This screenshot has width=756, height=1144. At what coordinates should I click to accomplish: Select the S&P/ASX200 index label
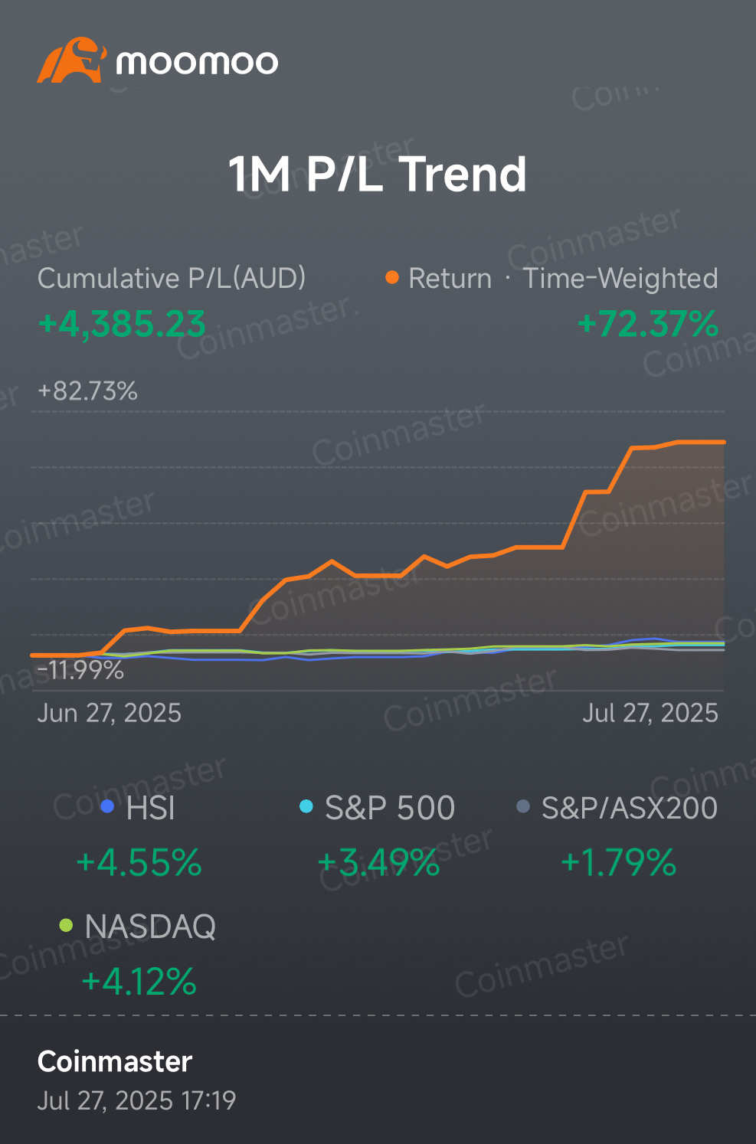coord(629,808)
